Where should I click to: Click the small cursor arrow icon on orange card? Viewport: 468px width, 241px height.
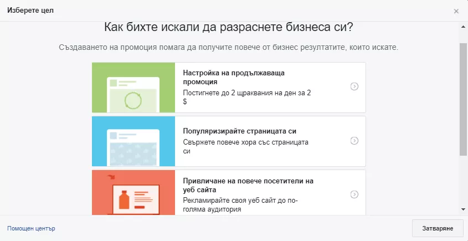tap(111, 177)
